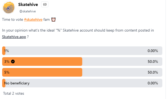Click the 50.0% result on 5% row
This screenshot has height=99, width=168.
pos(153,72)
